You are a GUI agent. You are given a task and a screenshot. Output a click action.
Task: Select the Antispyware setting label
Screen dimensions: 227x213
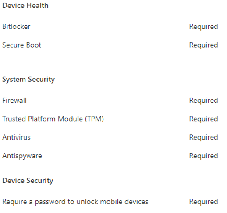point(22,156)
